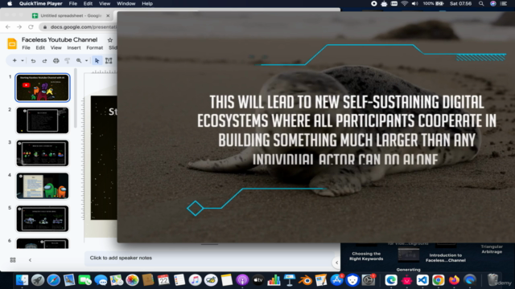This screenshot has width=515, height=289.
Task: Click the Paint format icon
Action: pos(67,61)
